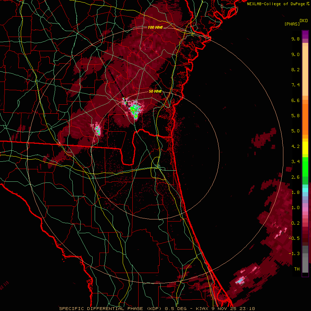Pick the cyan segment of the color bar
Image resolution: width=311 pixels, height=311 pixels.
point(305,190)
